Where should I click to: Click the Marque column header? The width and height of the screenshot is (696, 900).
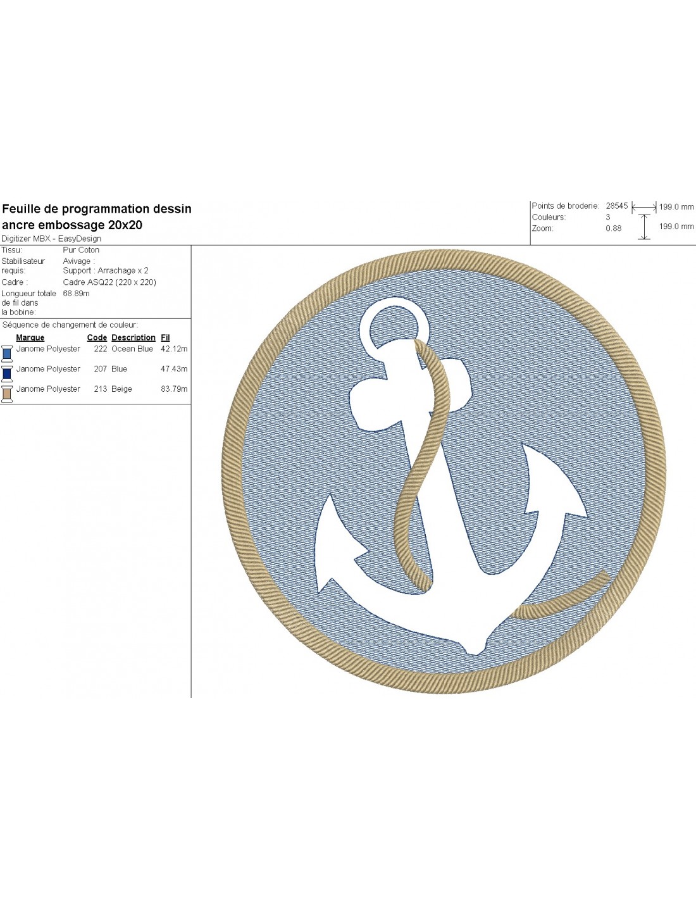(x=30, y=338)
